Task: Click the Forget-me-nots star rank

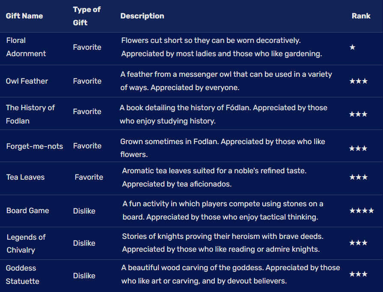Action: [x=358, y=148]
